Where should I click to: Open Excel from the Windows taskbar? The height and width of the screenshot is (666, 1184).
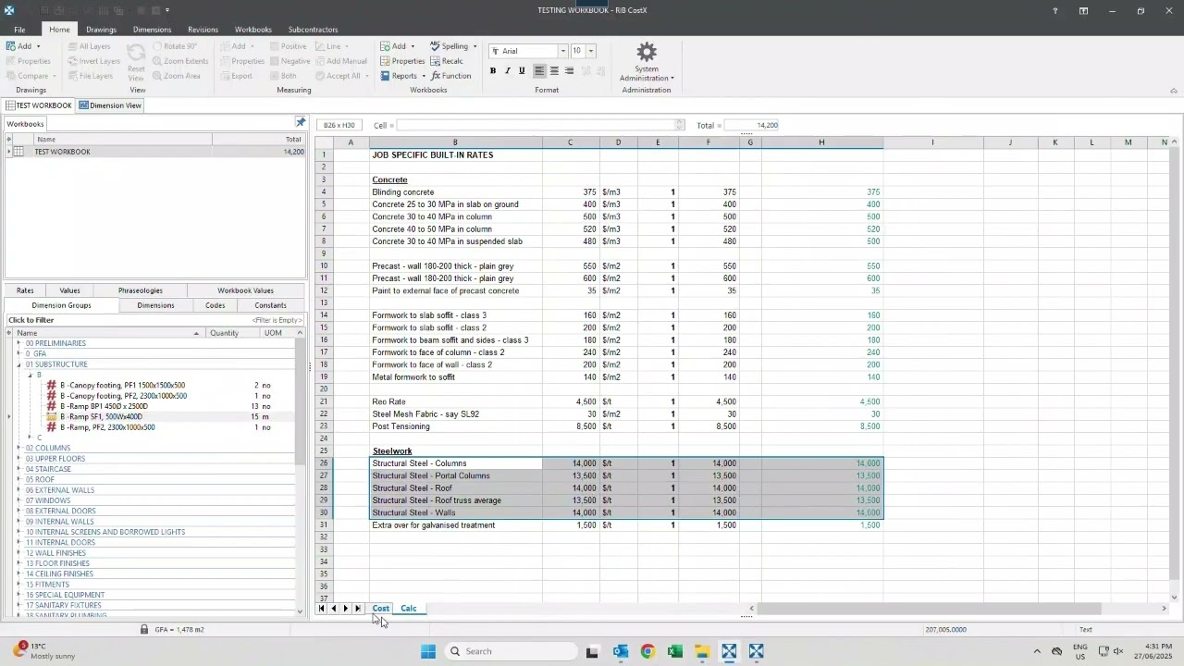tap(675, 652)
